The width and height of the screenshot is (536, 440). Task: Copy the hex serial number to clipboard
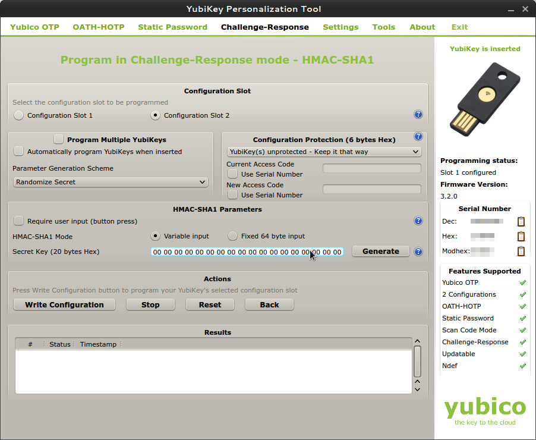pos(521,236)
